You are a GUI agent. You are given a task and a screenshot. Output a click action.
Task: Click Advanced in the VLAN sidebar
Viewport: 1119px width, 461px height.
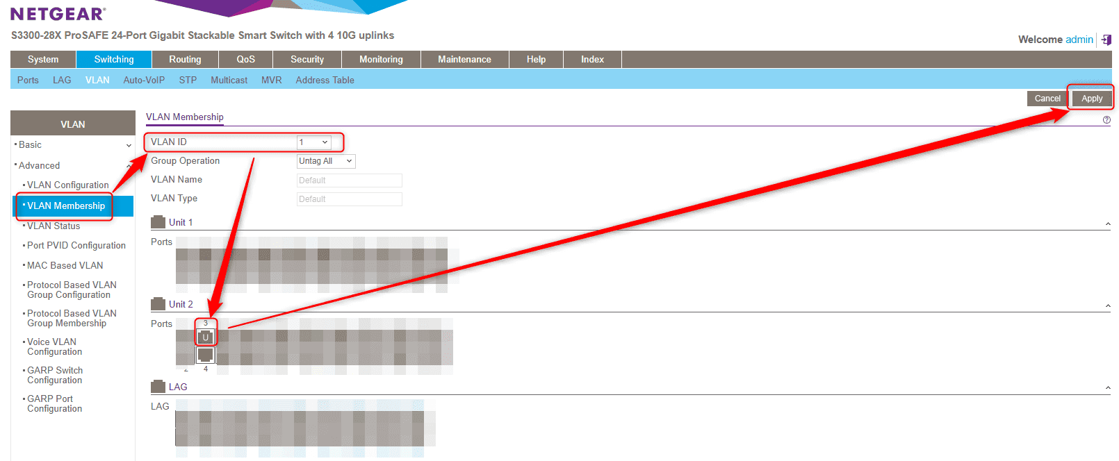pyautogui.click(x=39, y=166)
